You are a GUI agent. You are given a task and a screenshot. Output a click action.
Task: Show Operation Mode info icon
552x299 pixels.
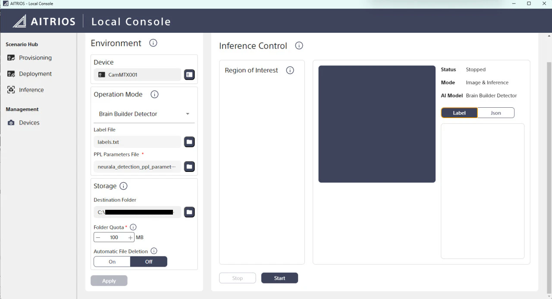click(x=154, y=94)
